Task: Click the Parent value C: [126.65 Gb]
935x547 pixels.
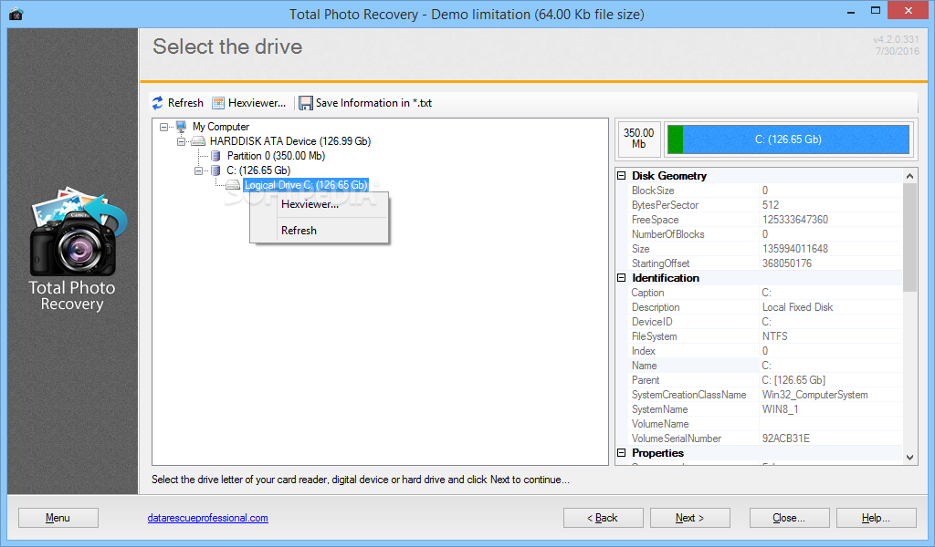Action: [x=793, y=380]
